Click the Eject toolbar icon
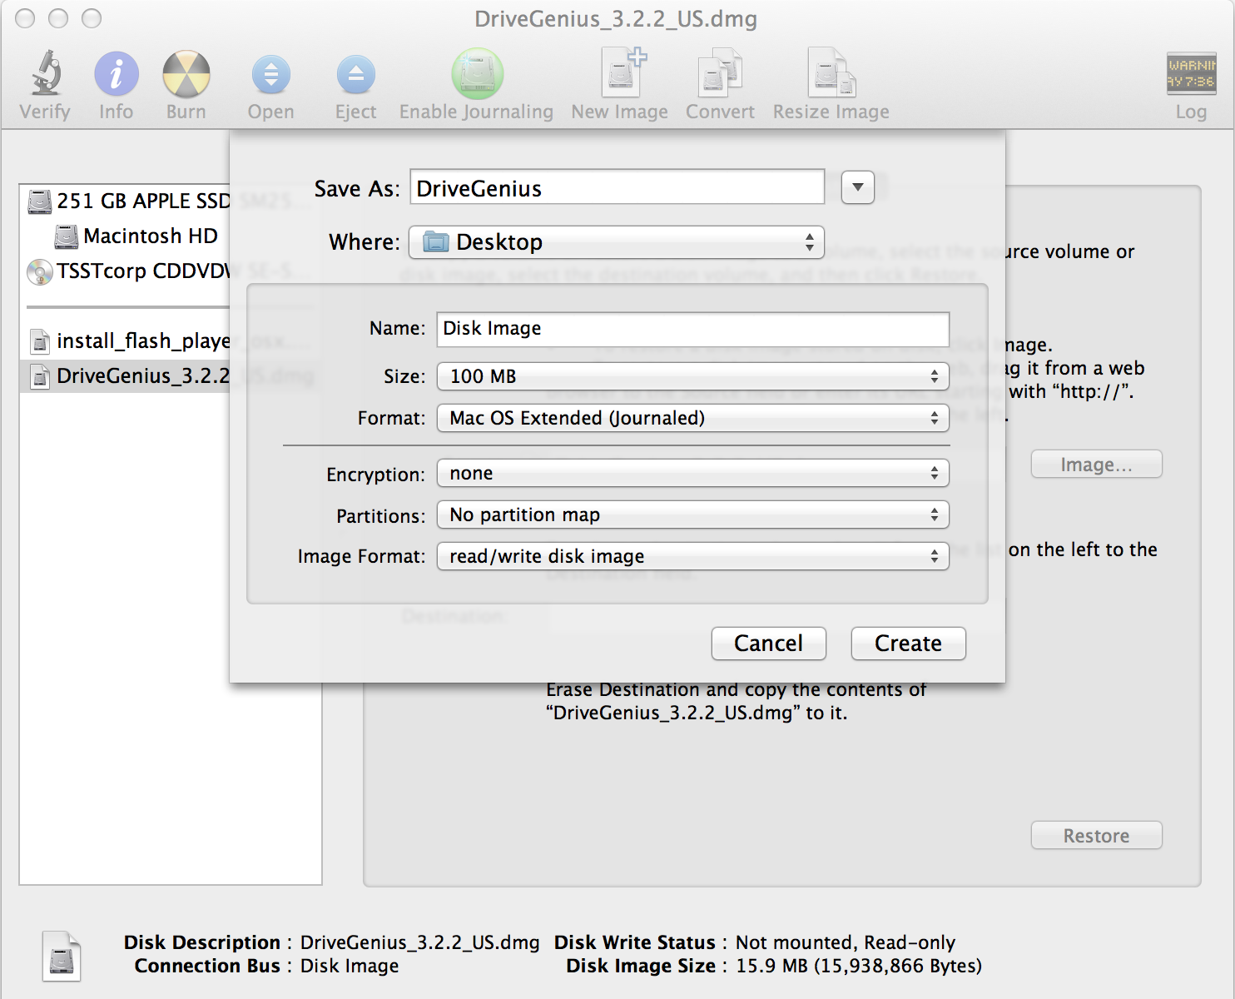Viewport: 1235px width, 999px height. pyautogui.click(x=356, y=75)
